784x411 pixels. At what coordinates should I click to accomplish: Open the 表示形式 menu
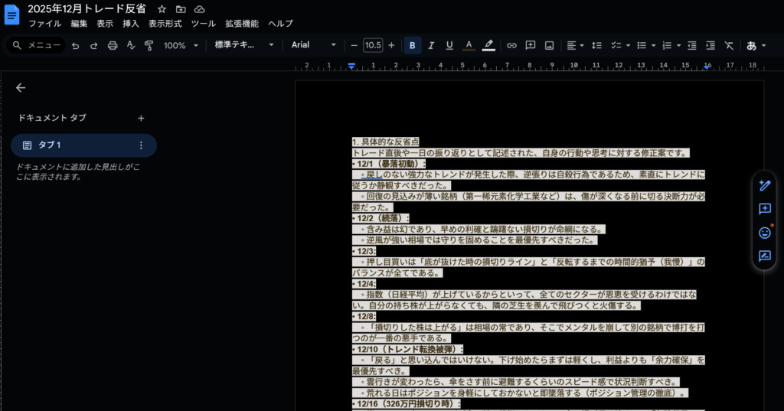165,24
